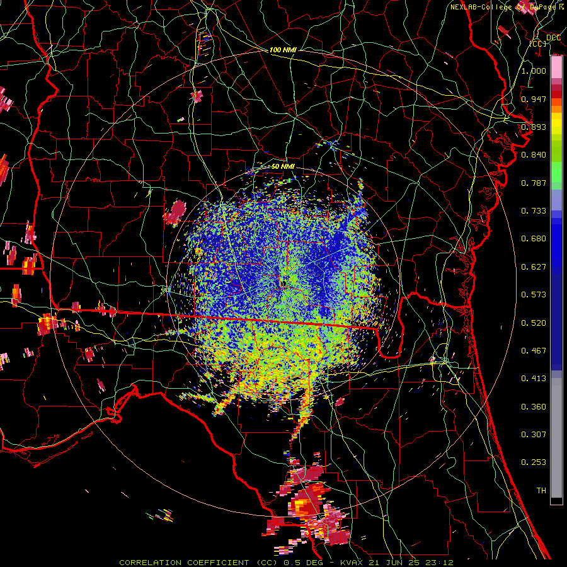Click the 0.840 scale value

[x=534, y=155]
